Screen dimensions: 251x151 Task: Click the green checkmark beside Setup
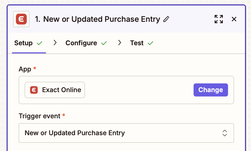39,43
